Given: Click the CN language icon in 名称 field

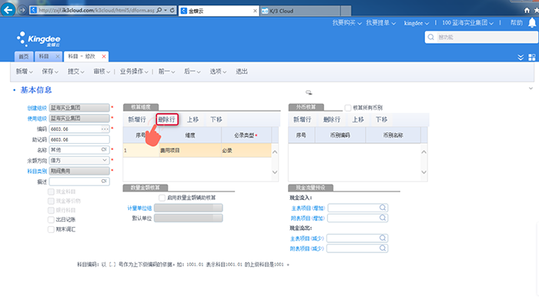Looking at the screenshot, I should pos(104,150).
